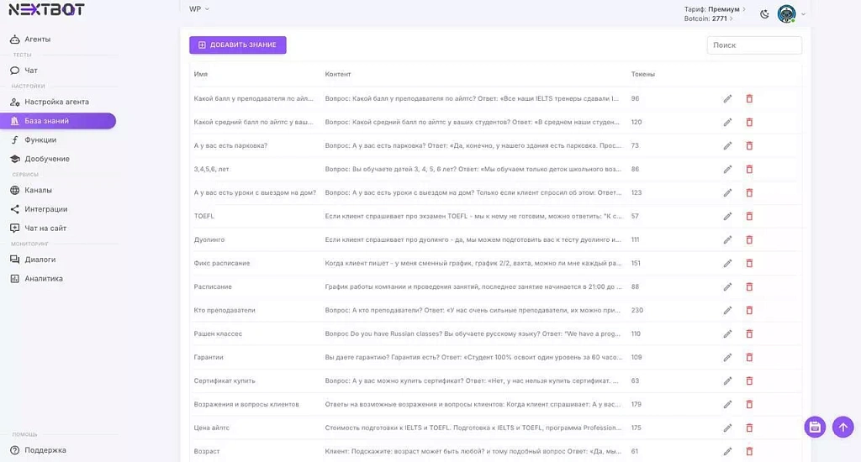Open the Тариф: Премиум plan details
Screen dimensions: 861x462
click(x=715, y=9)
